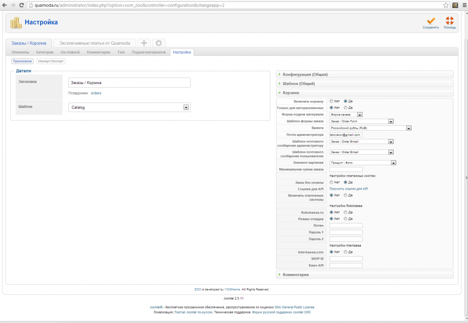Open the gear icon tab for settings
The image size is (468, 323).
click(159, 43)
